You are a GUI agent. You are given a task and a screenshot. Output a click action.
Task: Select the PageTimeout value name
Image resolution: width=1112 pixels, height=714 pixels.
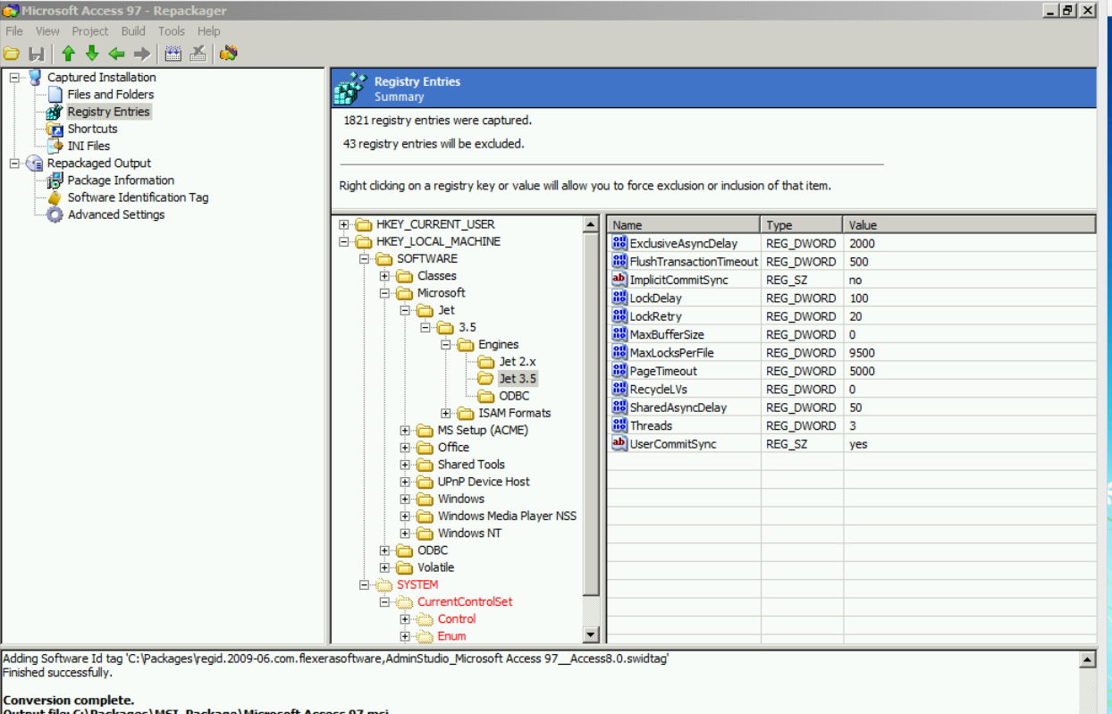coord(663,371)
